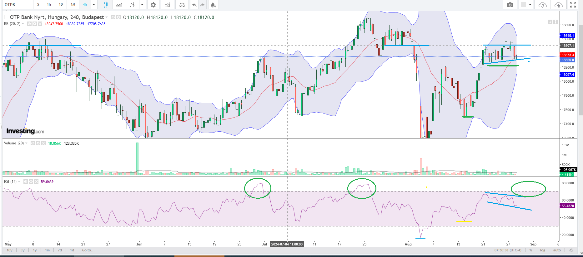Switch to the line chart type

click(119, 5)
